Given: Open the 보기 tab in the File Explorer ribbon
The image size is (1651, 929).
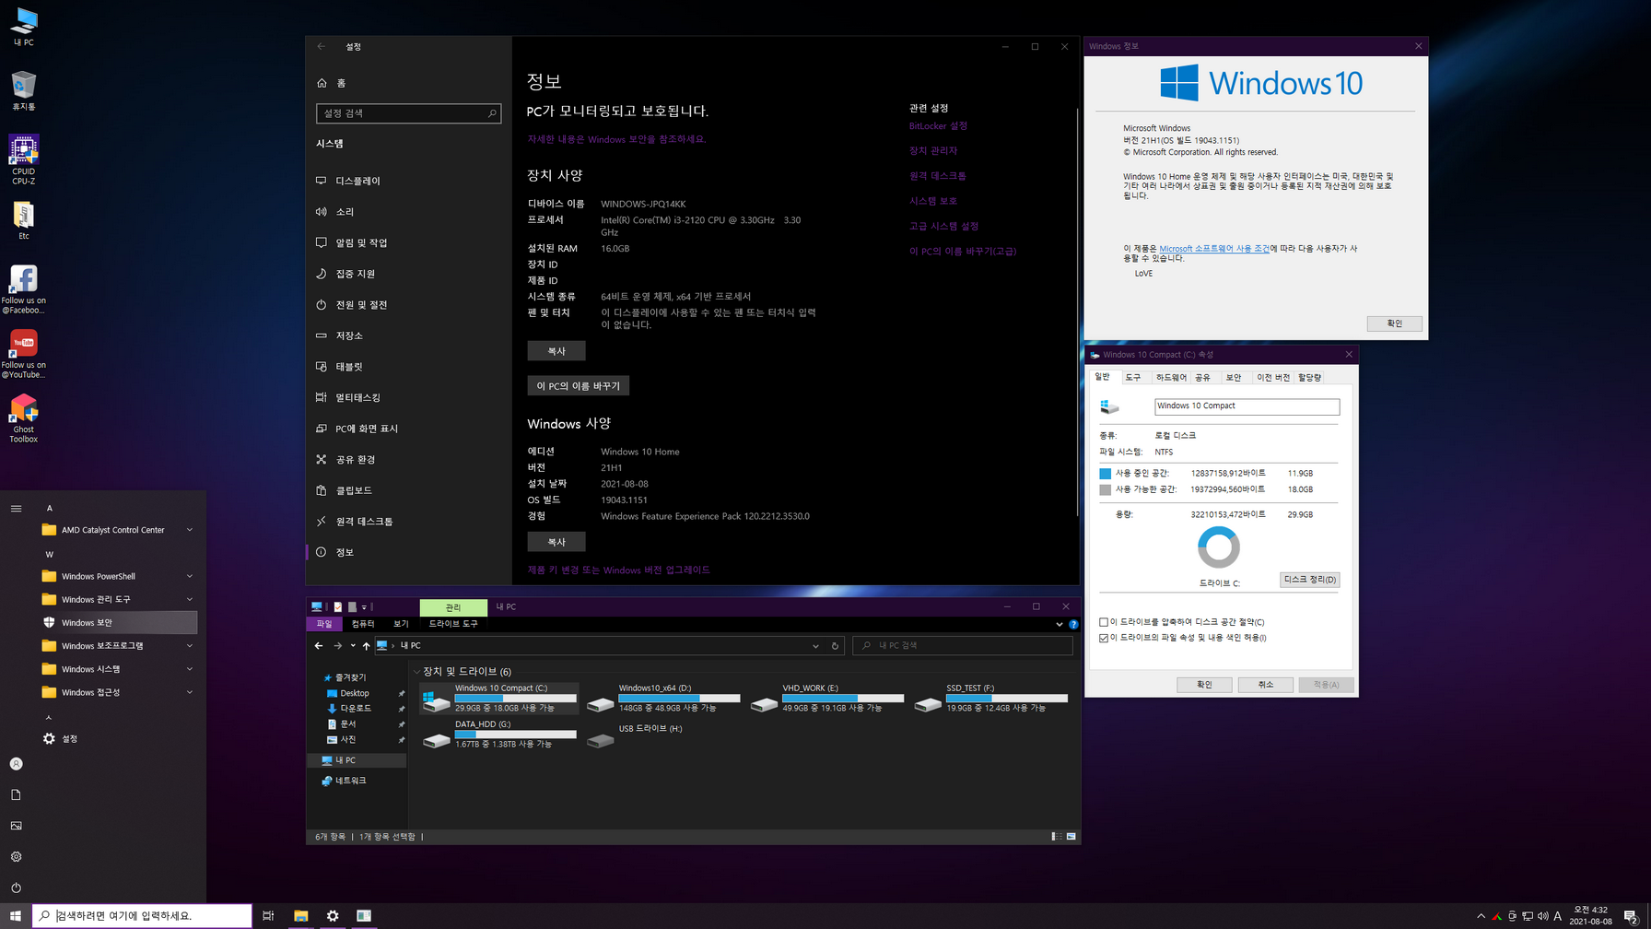Looking at the screenshot, I should tap(401, 624).
